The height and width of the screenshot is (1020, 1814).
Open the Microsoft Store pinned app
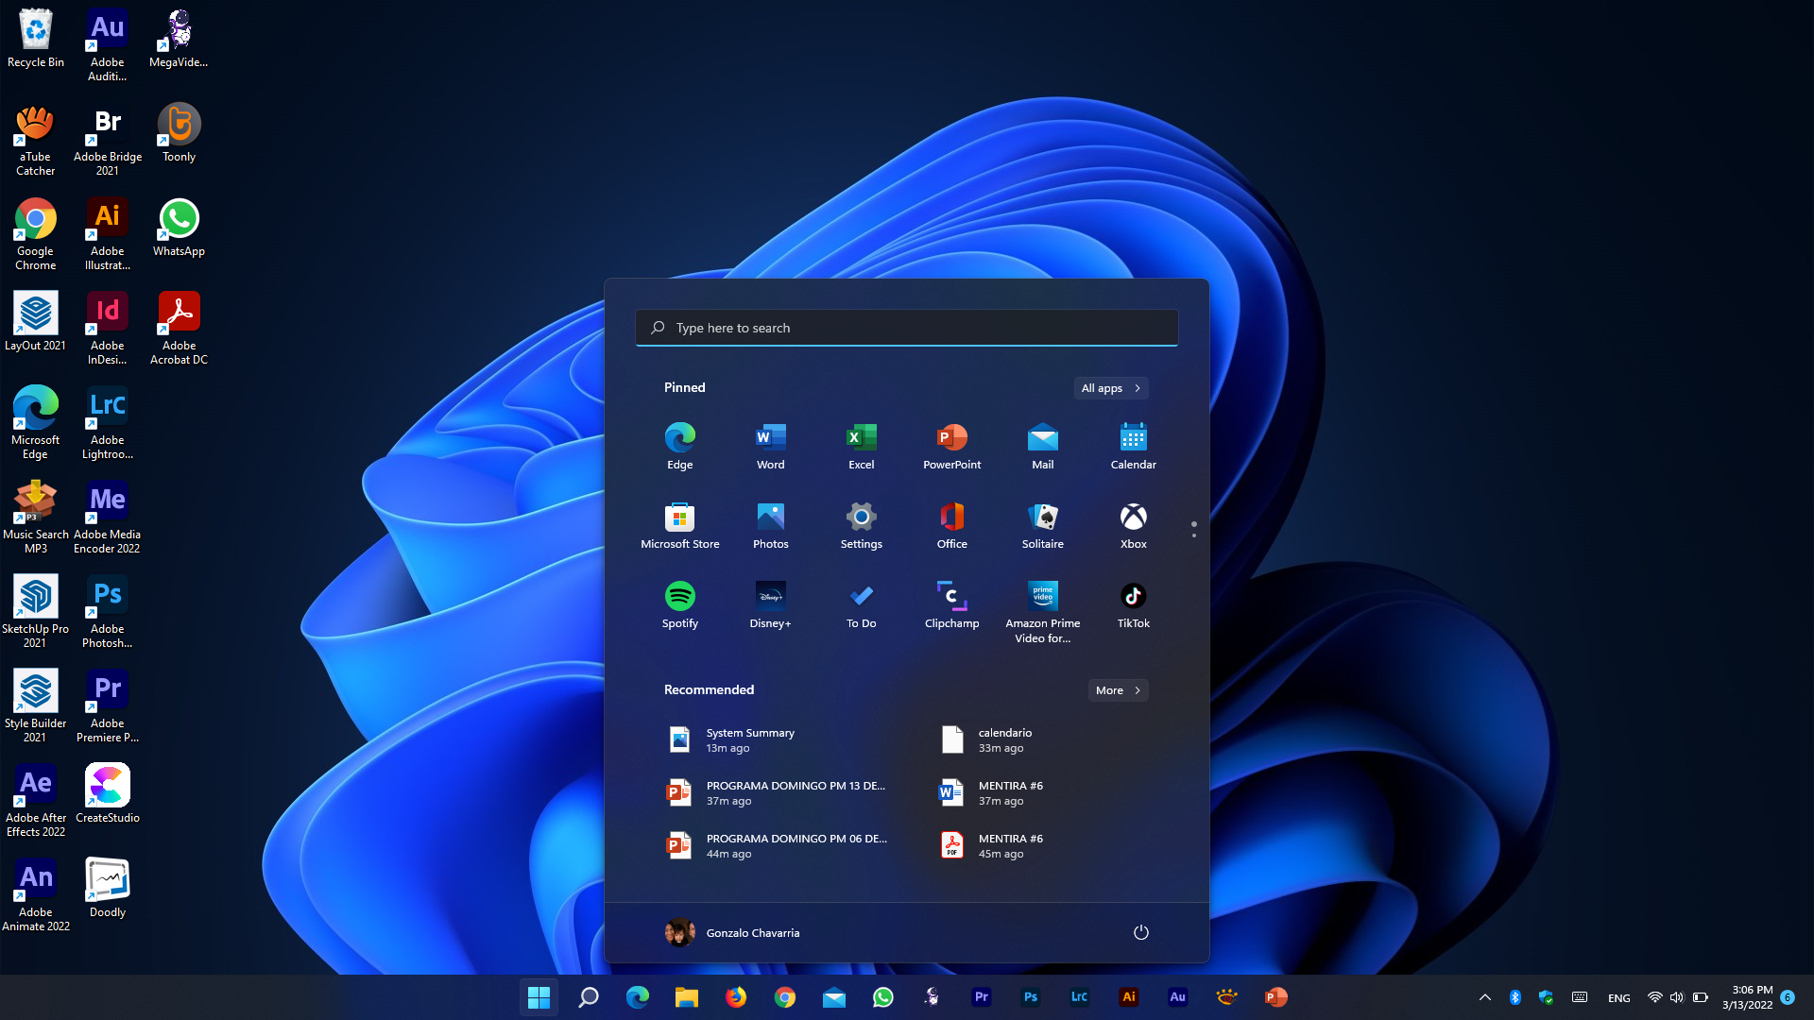[679, 525]
